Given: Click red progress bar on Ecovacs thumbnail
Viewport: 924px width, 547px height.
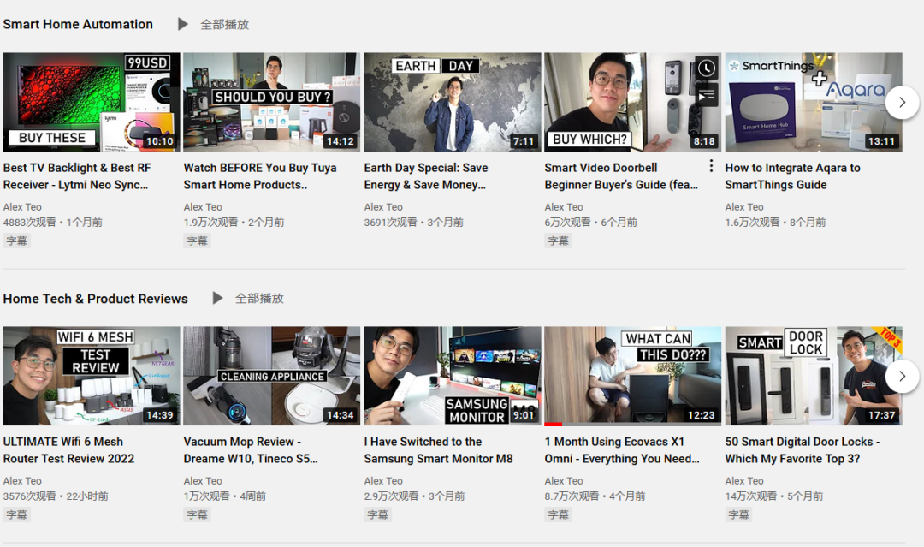Looking at the screenshot, I should (554, 424).
